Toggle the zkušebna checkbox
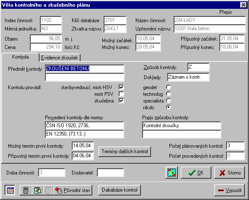This screenshot has height=200, width=249. click(121, 101)
